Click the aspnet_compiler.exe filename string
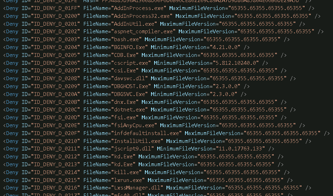333x196 pixels. pyautogui.click(x=143, y=32)
